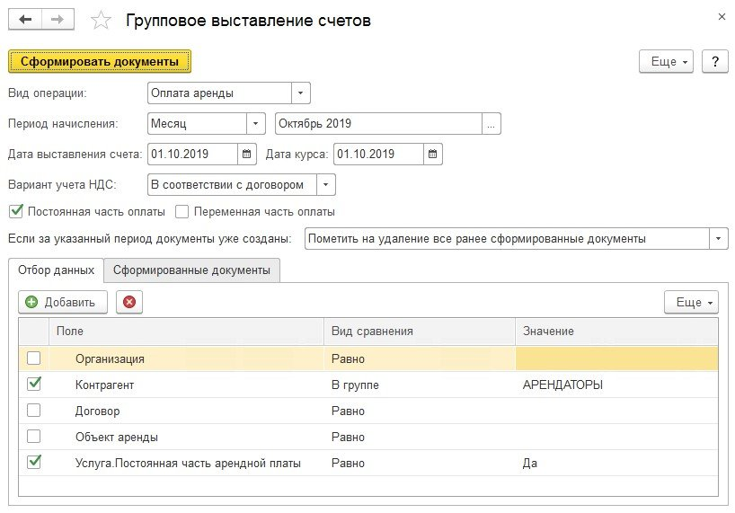Add form to favorites with star icon
The width and height of the screenshot is (735, 513).
(102, 20)
